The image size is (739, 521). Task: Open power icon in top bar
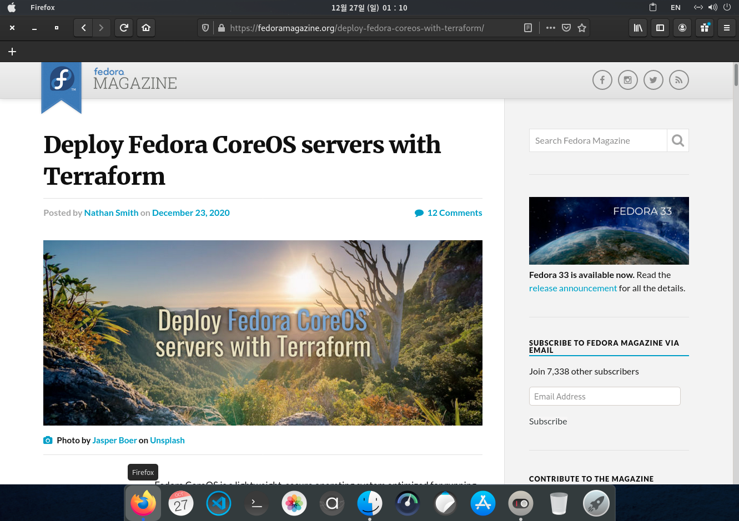pos(727,7)
